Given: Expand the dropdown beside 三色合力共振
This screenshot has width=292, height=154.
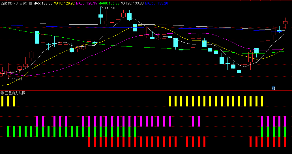Looking at the screenshot, I should click(2, 93).
